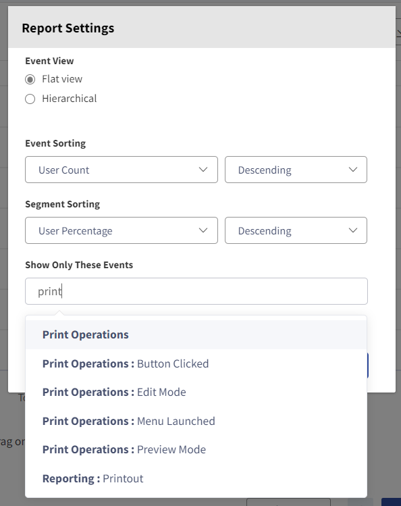Choose Print Operations suggestion
This screenshot has width=401, height=506.
196,334
